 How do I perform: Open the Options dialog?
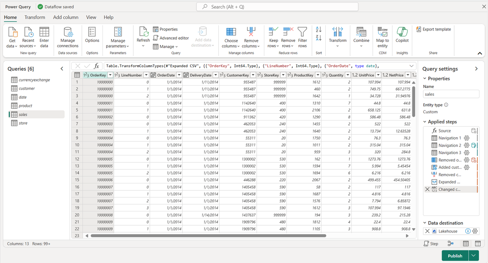92,35
